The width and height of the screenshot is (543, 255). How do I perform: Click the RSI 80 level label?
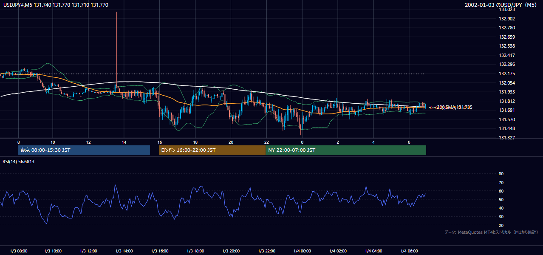tap(501, 174)
